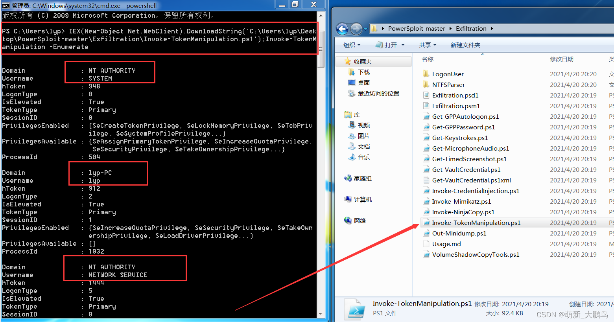Open the 共享 toolbar menu
Image resolution: width=614 pixels, height=322 pixels.
[428, 45]
